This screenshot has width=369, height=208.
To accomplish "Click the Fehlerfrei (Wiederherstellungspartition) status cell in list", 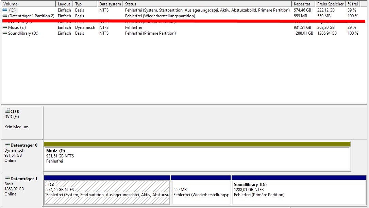I will [x=160, y=16].
